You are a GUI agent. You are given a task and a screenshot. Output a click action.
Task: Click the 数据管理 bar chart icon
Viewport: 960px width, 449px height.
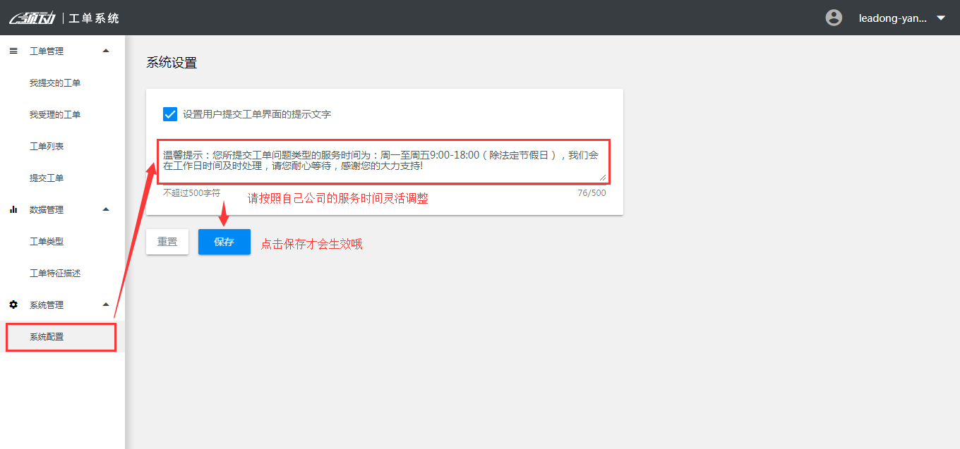point(13,209)
